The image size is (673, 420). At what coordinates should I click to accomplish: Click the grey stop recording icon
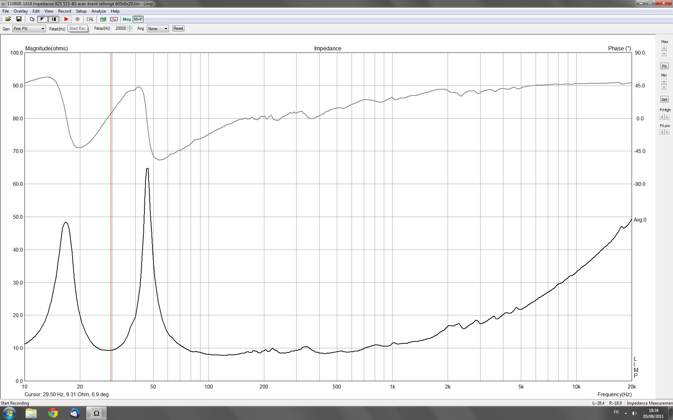(77, 19)
